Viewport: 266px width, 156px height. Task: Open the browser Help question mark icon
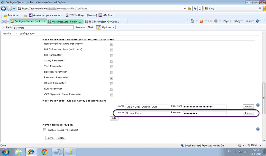[x=257, y=21]
